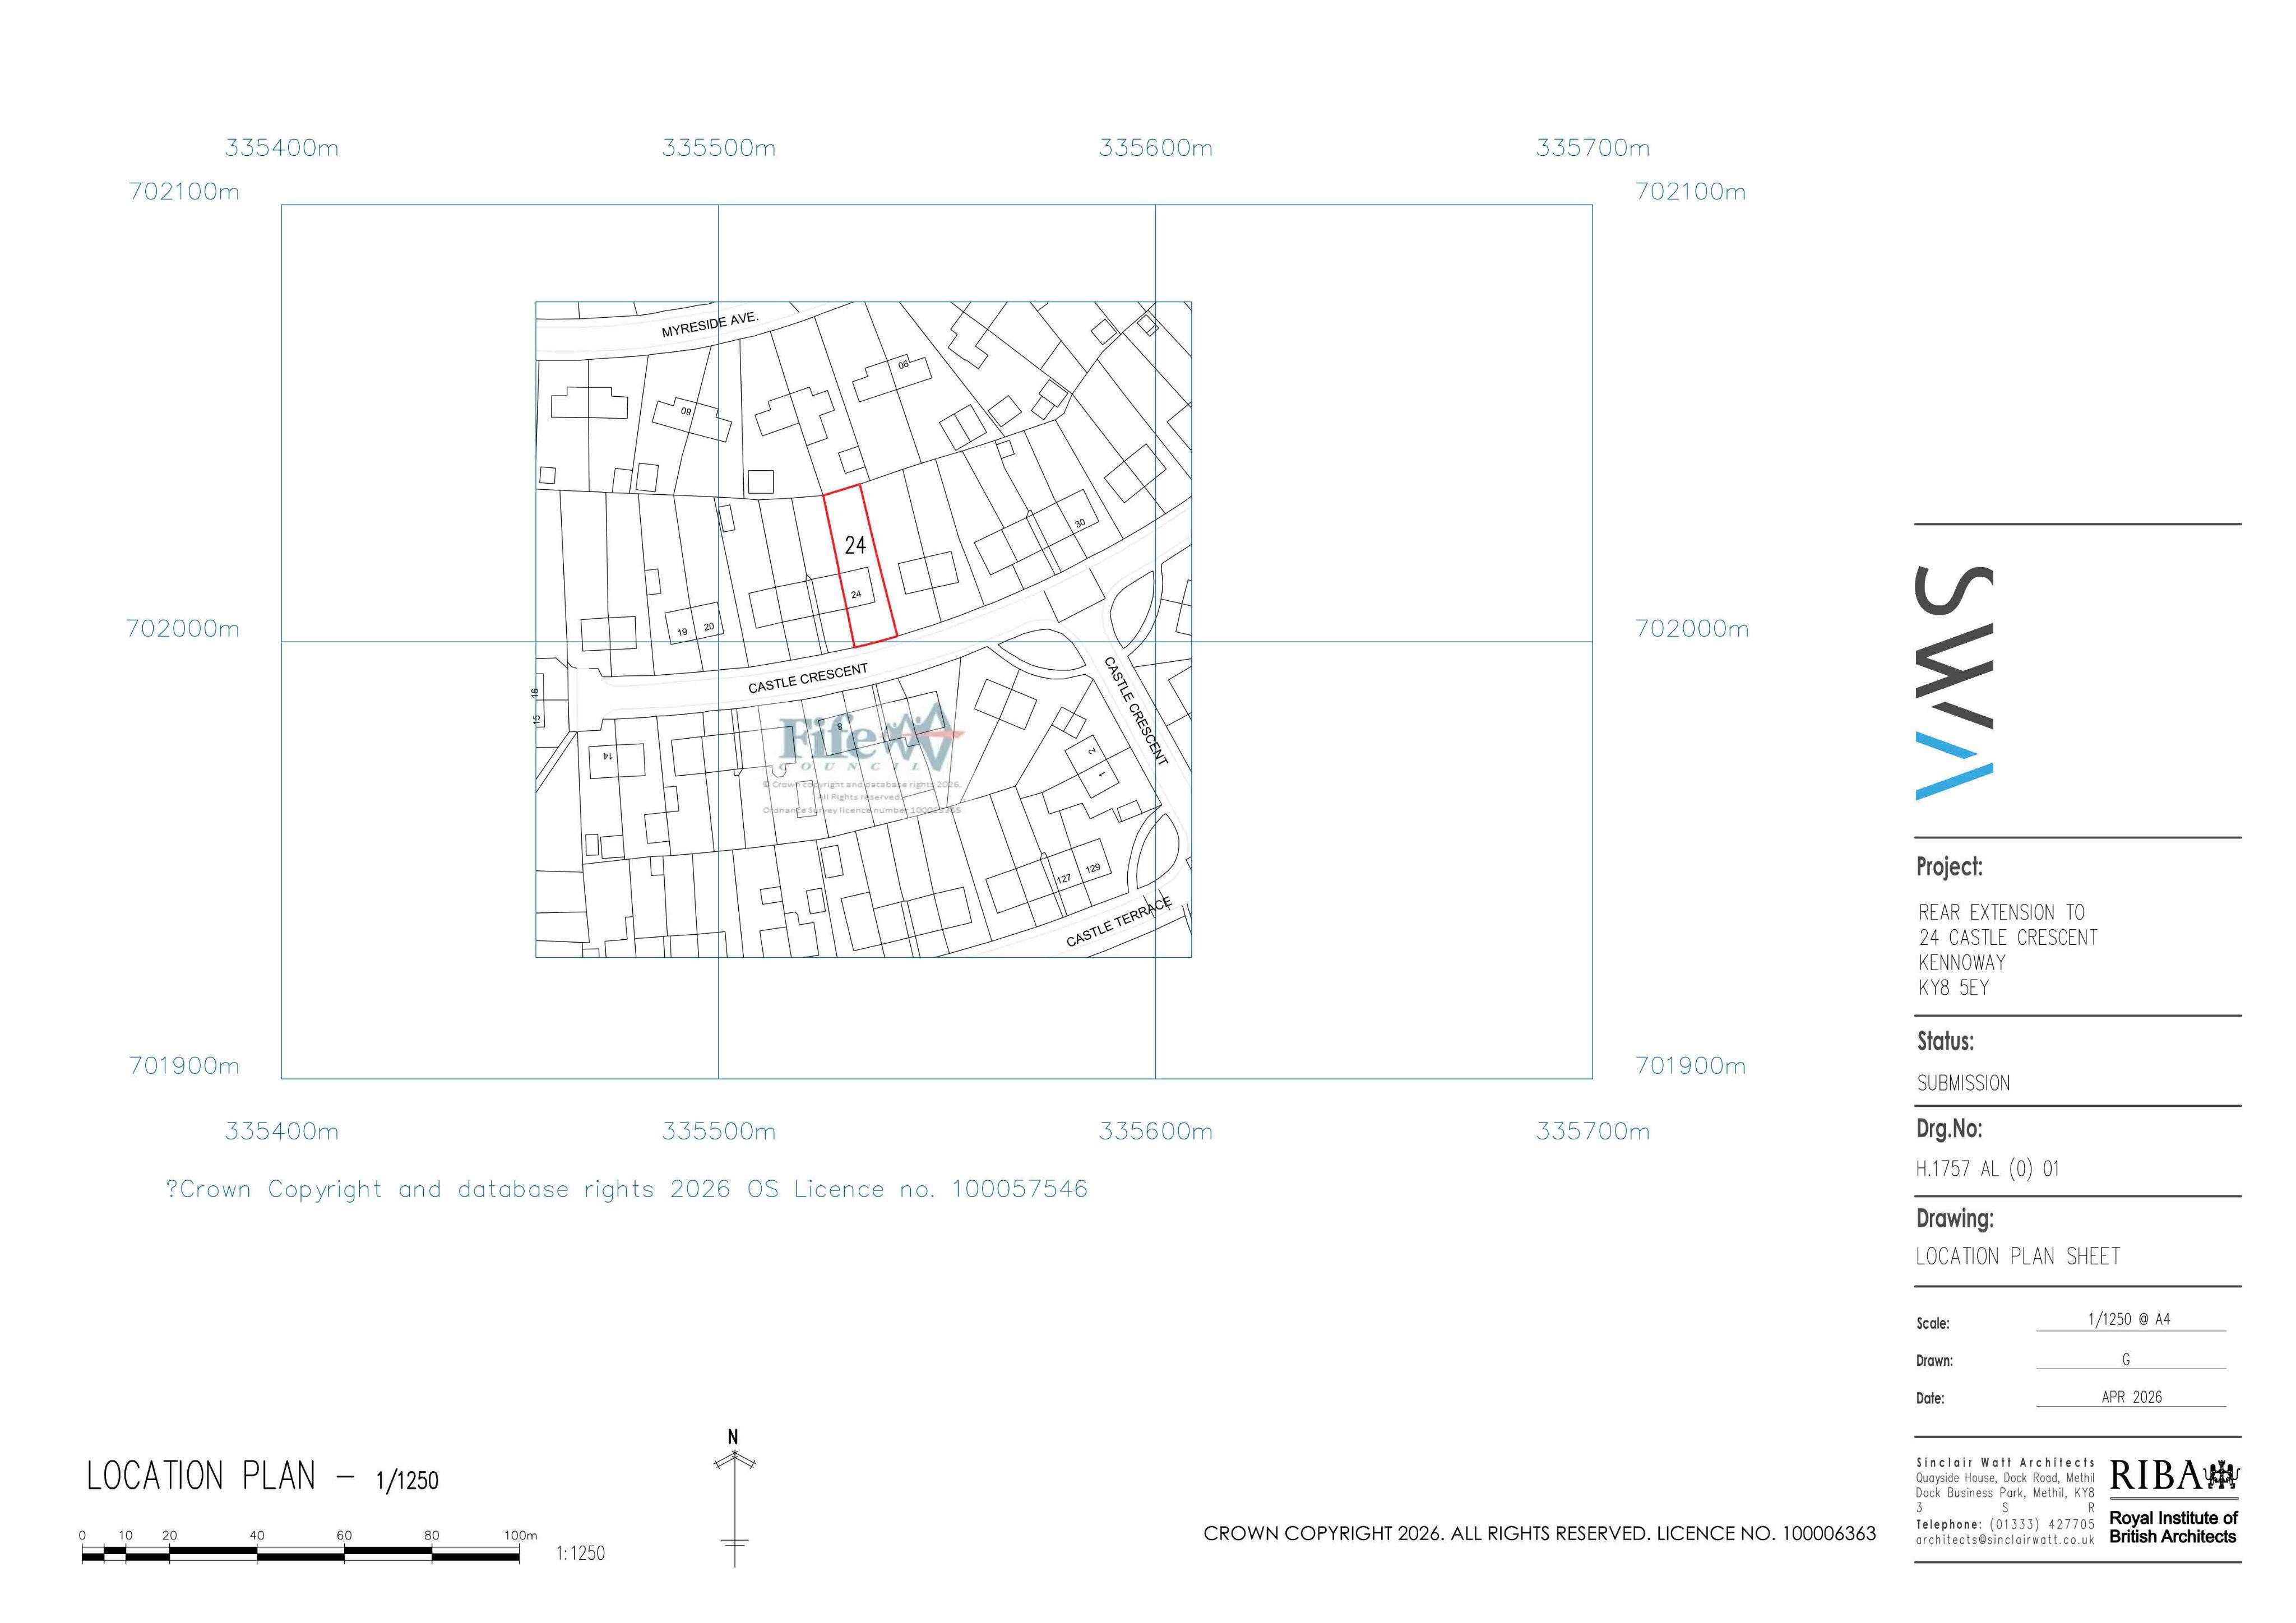Click the '1:1250' ratio beside scale bar
Viewport: 2296px width, 1623px height.
(580, 1553)
